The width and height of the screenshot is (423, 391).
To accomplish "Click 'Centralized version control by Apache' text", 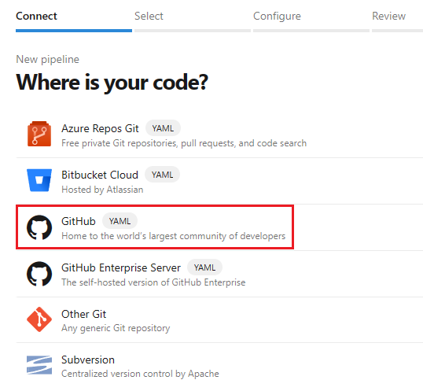I will click(x=140, y=374).
